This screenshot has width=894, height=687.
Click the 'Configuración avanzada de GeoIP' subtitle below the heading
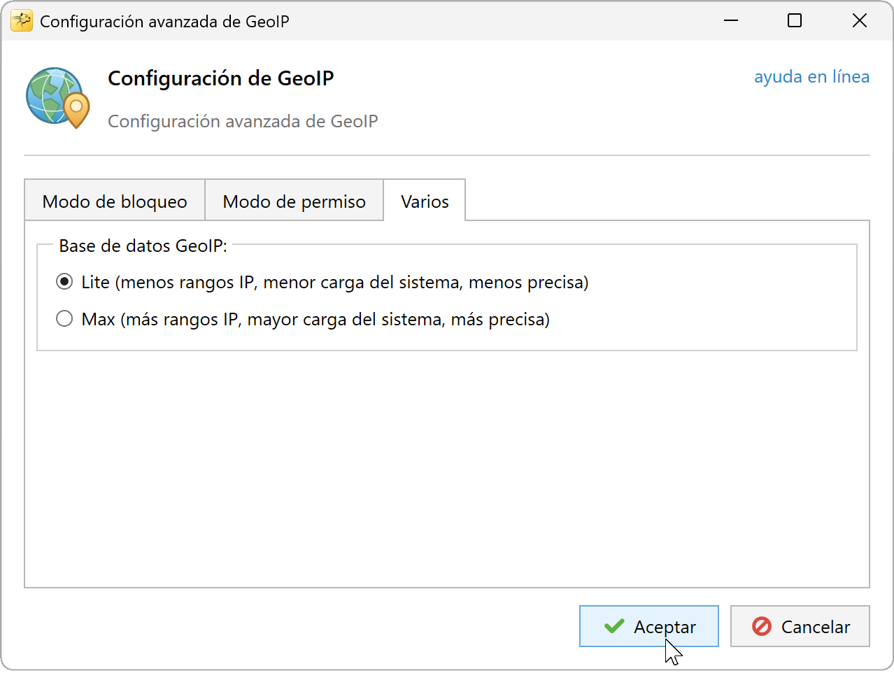pyautogui.click(x=243, y=121)
